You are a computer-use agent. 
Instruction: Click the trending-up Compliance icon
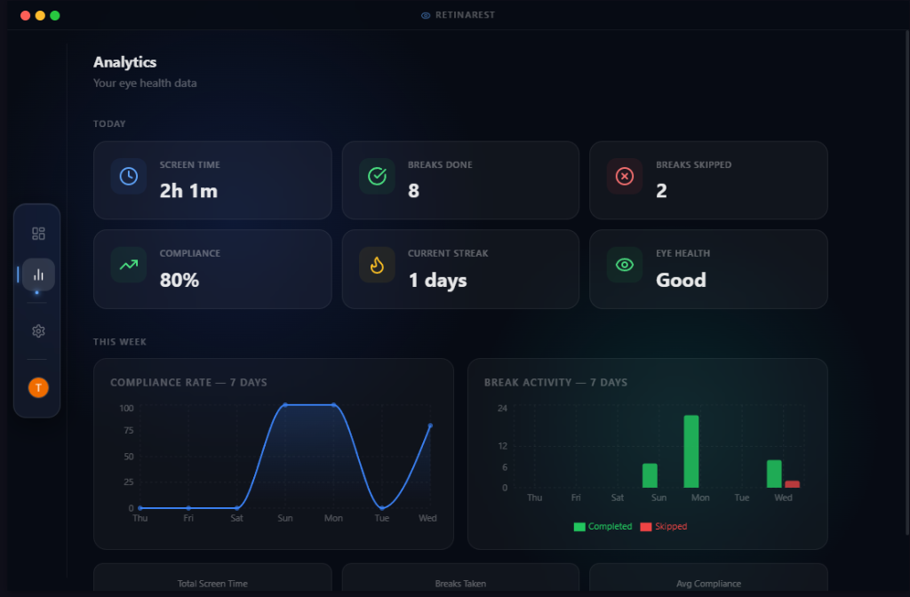pyautogui.click(x=129, y=265)
